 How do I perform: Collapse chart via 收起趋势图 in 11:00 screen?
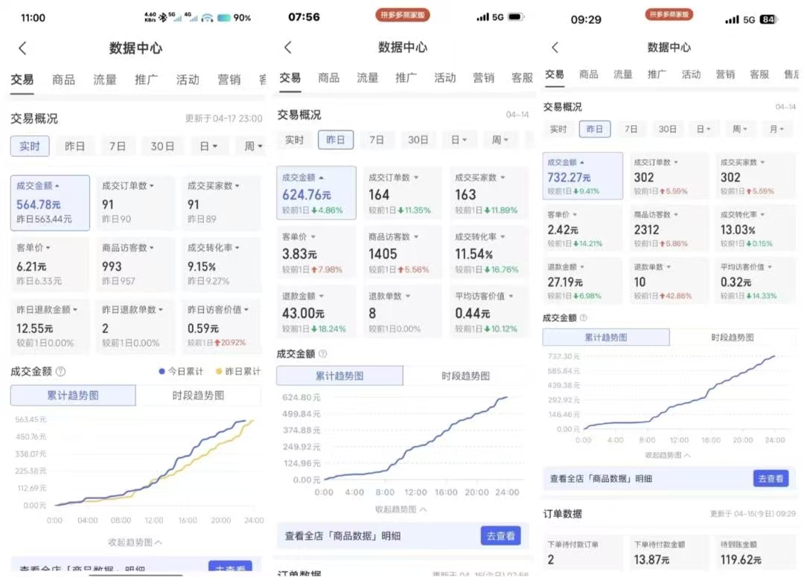(135, 541)
